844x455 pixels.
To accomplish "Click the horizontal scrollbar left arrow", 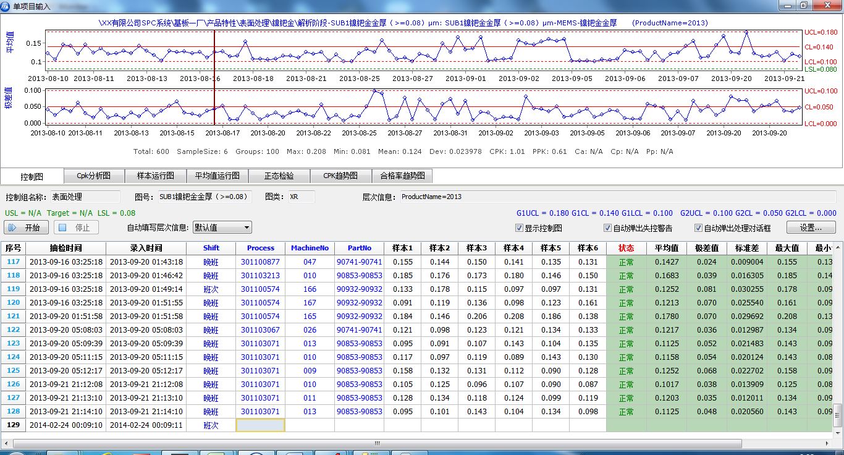I will (6, 443).
